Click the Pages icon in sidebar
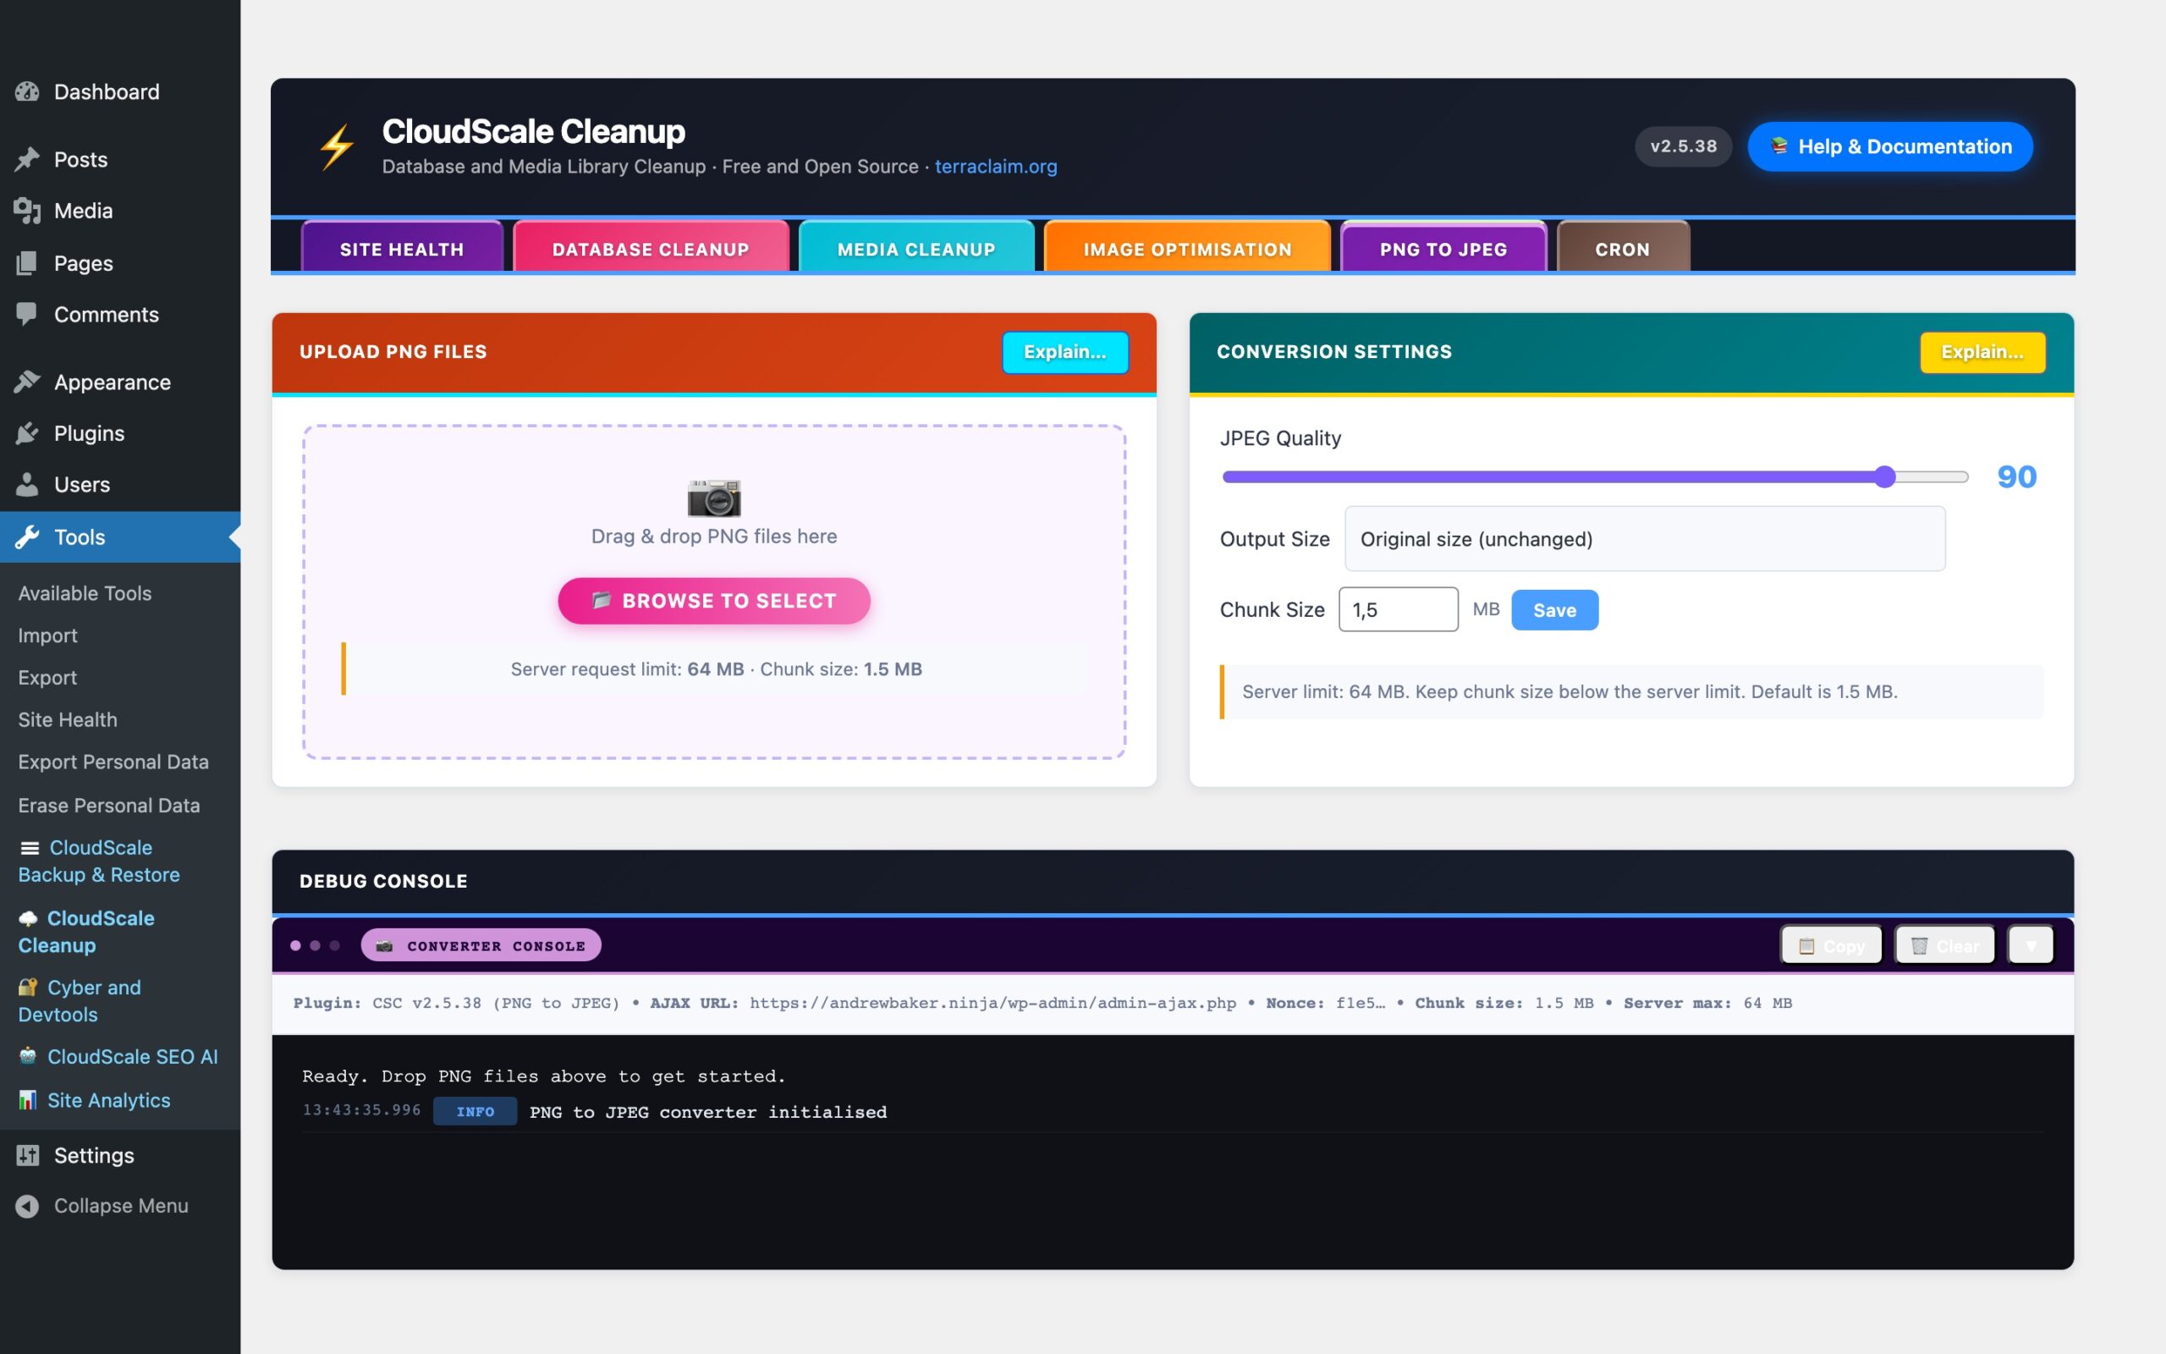The height and width of the screenshot is (1354, 2166). [27, 262]
